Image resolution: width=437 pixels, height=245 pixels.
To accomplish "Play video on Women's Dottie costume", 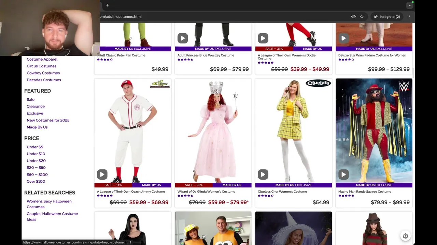I will coord(263,38).
